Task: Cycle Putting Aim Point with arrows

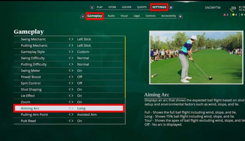Action: 71,115
